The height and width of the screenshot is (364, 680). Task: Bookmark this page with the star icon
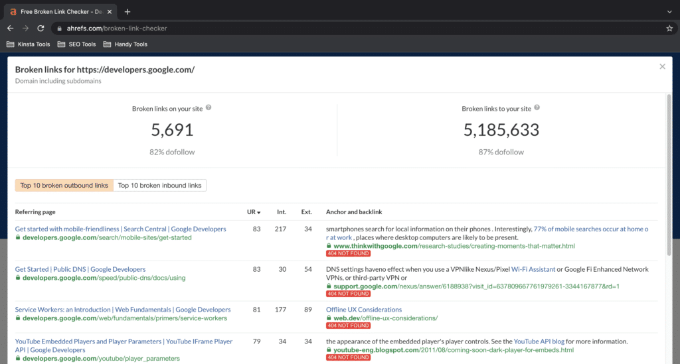click(x=669, y=29)
